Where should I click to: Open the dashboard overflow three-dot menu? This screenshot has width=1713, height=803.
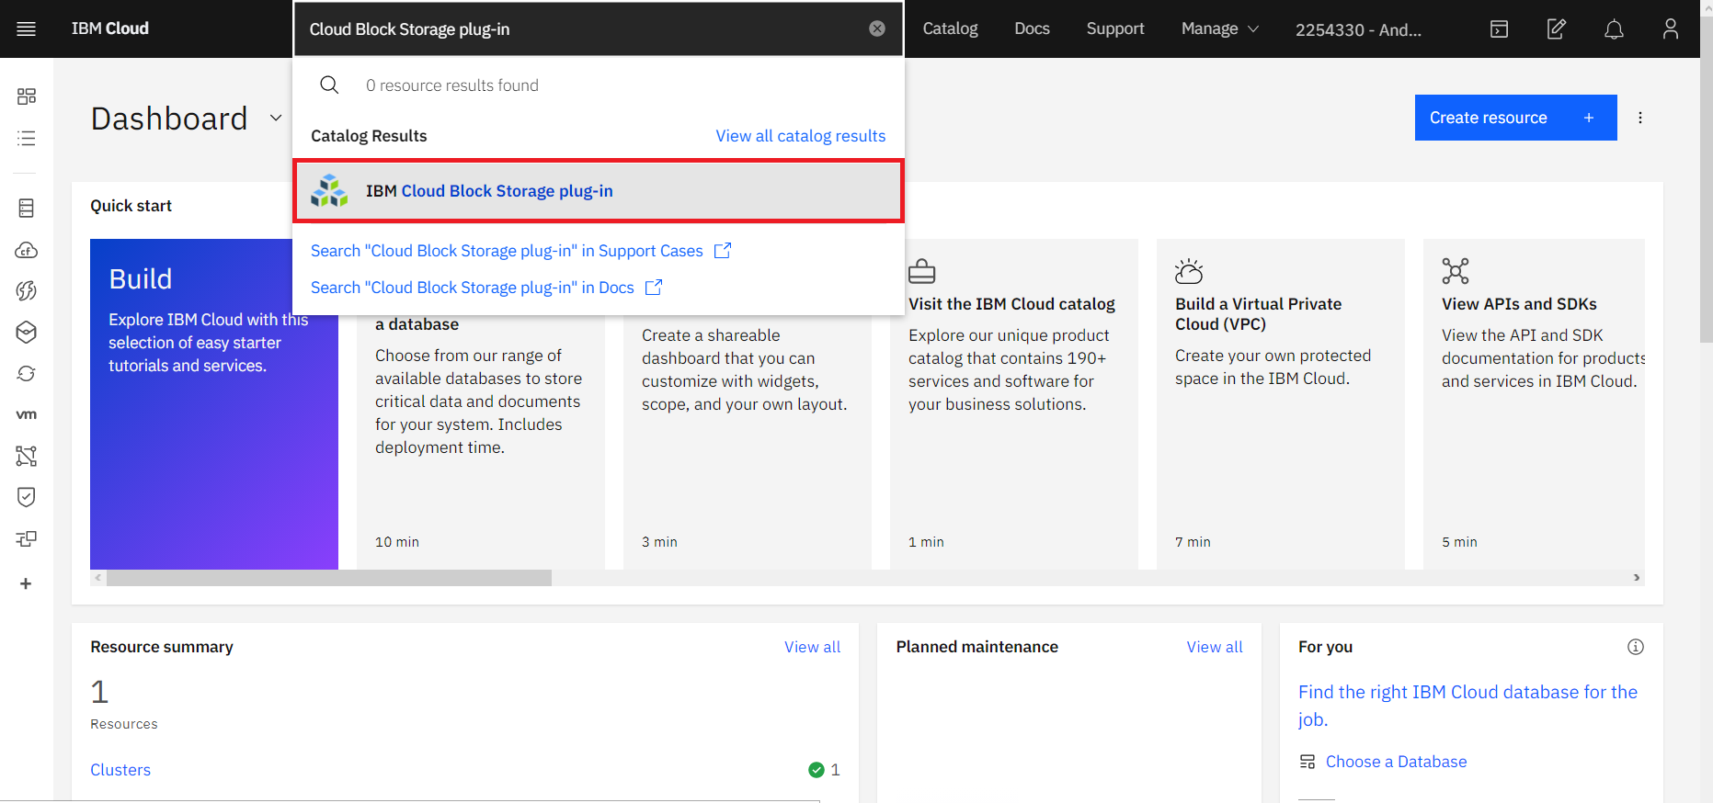(1640, 118)
